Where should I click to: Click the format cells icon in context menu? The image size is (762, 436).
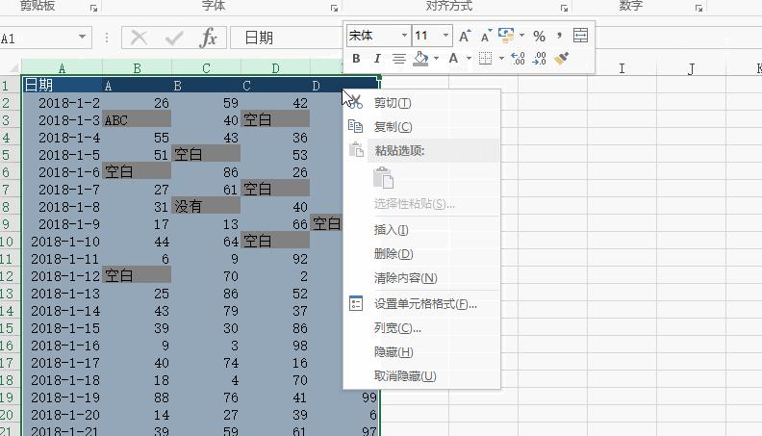click(356, 303)
